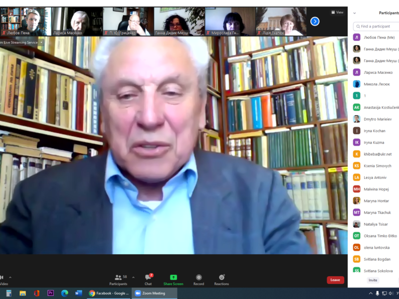Change layout with View button
The image size is (399, 299).
(x=337, y=12)
